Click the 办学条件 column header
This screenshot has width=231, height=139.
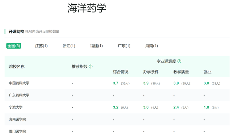[x=151, y=72]
